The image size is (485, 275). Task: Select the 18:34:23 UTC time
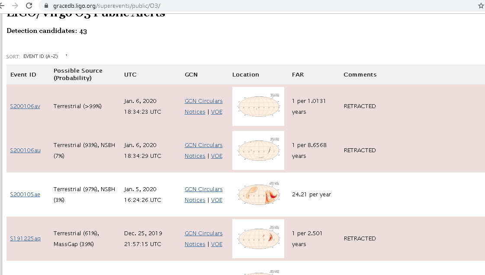pyautogui.click(x=143, y=112)
